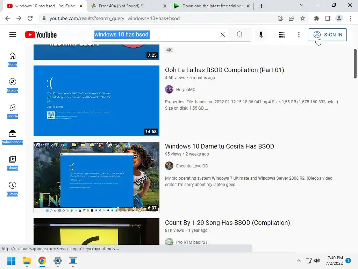Open Library in the sidebar
The width and height of the screenshot is (358, 269).
13,163
